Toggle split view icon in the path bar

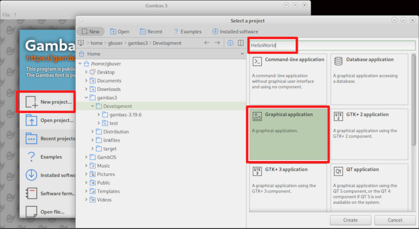point(241,43)
